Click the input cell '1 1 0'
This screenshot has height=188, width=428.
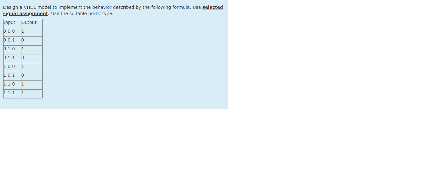pyautogui.click(x=12, y=85)
